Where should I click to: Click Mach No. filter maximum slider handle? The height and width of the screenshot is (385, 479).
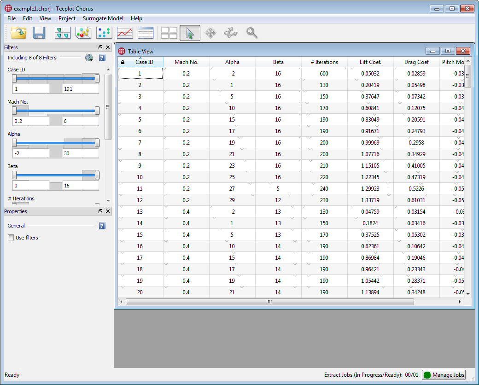(x=97, y=111)
